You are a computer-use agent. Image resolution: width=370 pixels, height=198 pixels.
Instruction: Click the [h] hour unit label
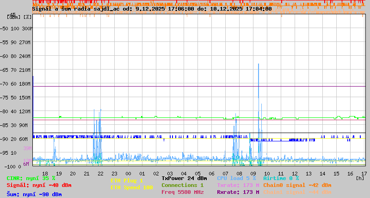coord(360,178)
